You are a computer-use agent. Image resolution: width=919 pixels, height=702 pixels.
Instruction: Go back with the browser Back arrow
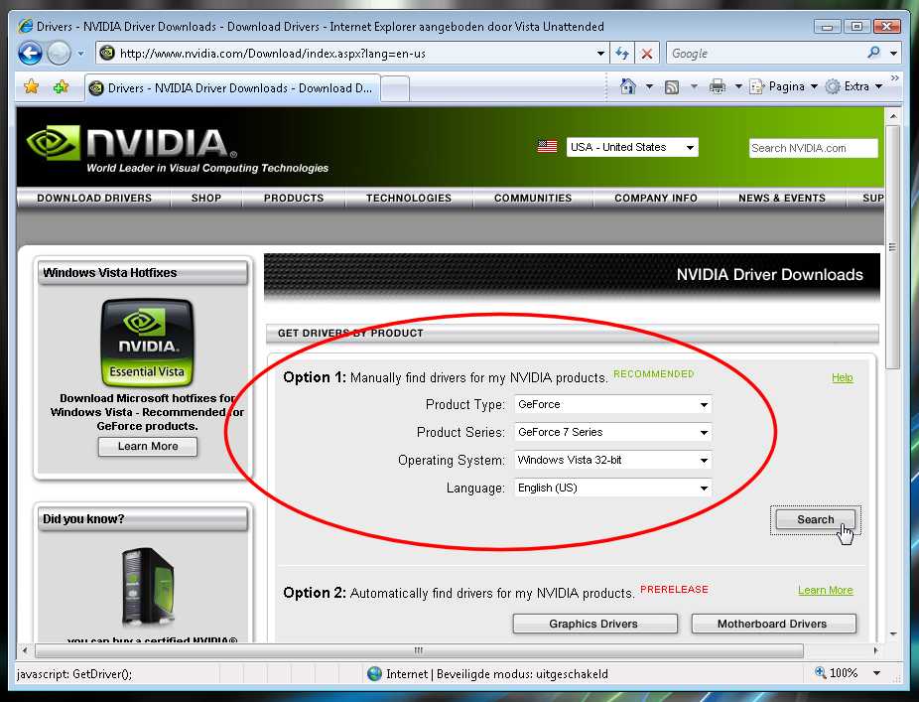(30, 54)
